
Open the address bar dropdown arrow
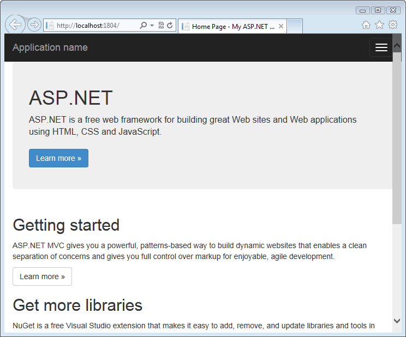click(x=152, y=25)
